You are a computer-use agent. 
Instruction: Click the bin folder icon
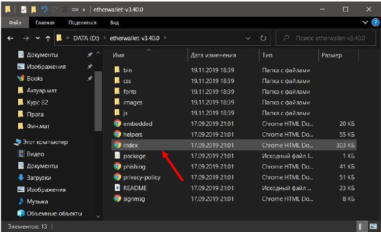[x=117, y=70]
